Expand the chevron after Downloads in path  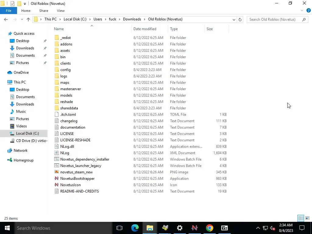coord(145,19)
